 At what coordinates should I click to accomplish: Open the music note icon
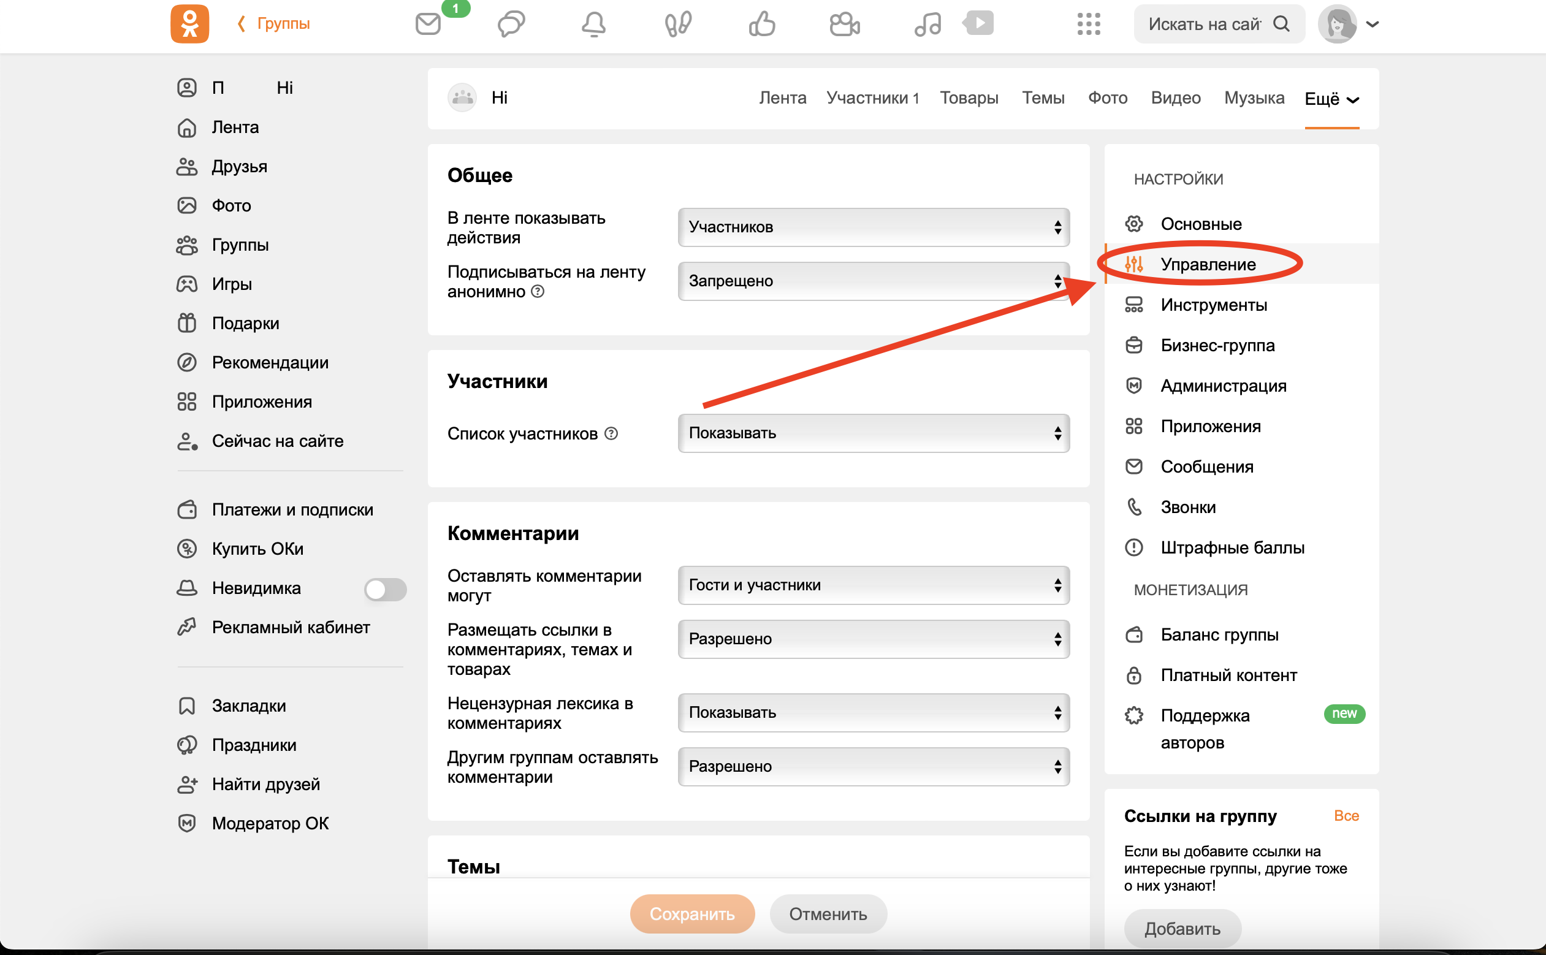[927, 24]
